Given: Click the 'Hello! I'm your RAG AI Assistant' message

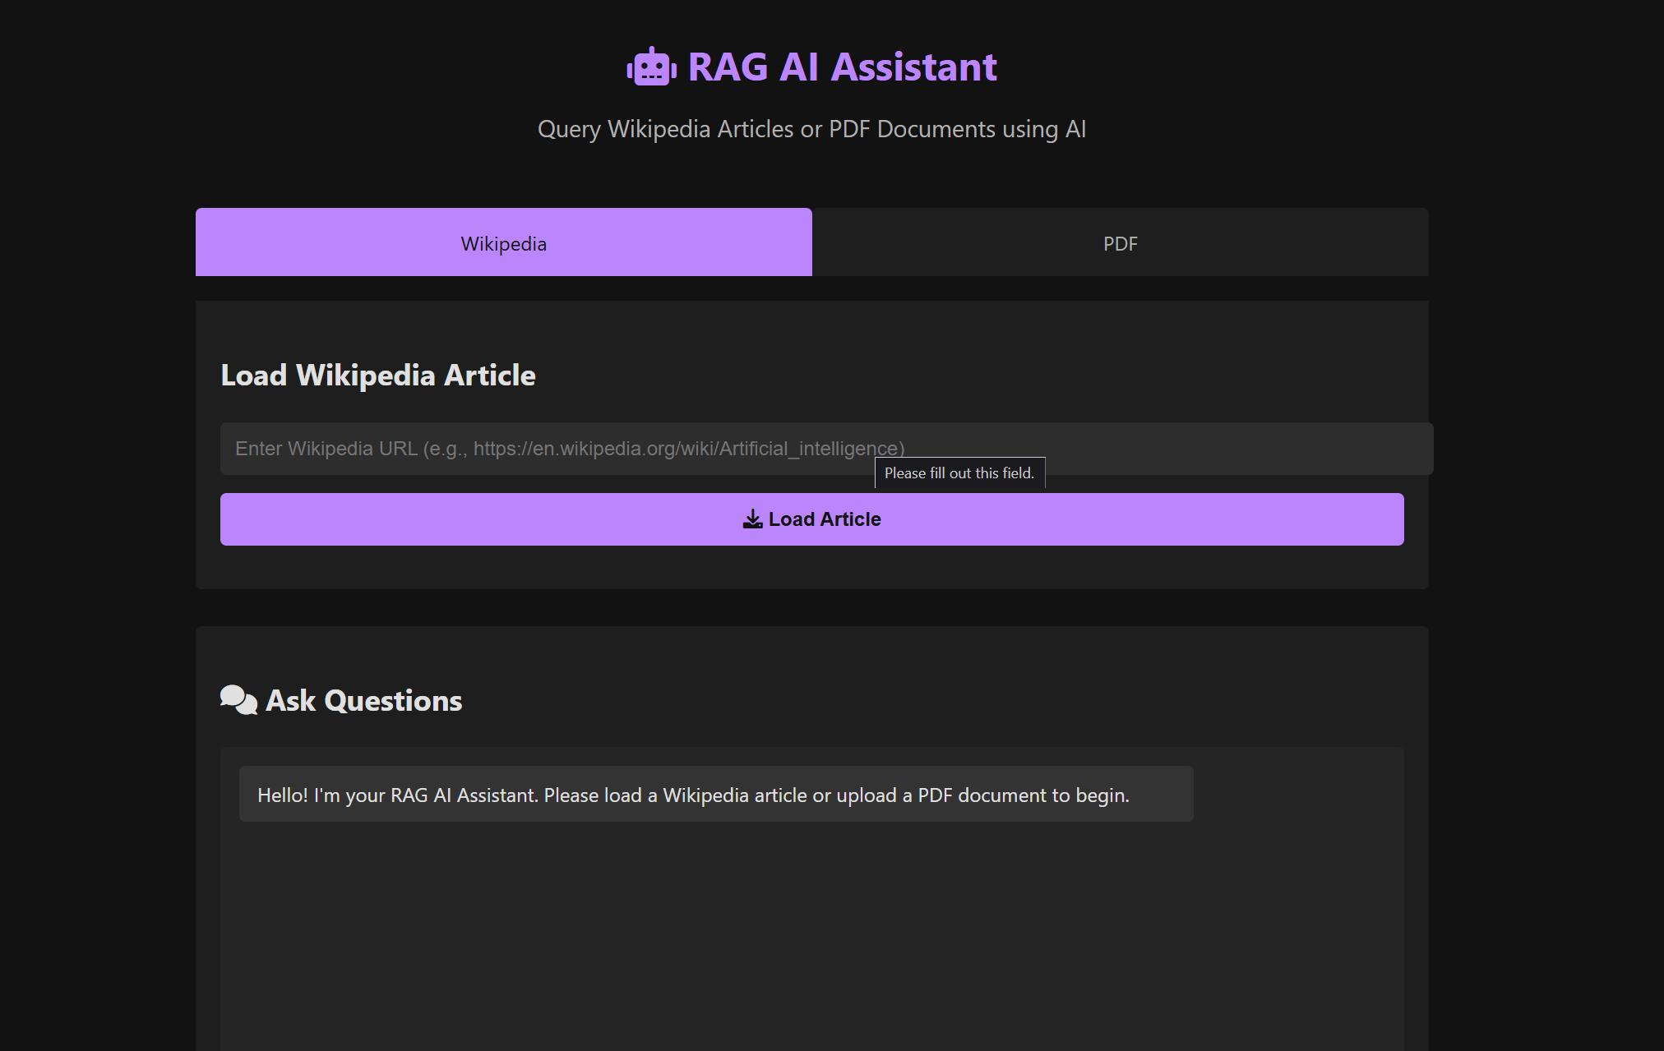Looking at the screenshot, I should coord(716,794).
